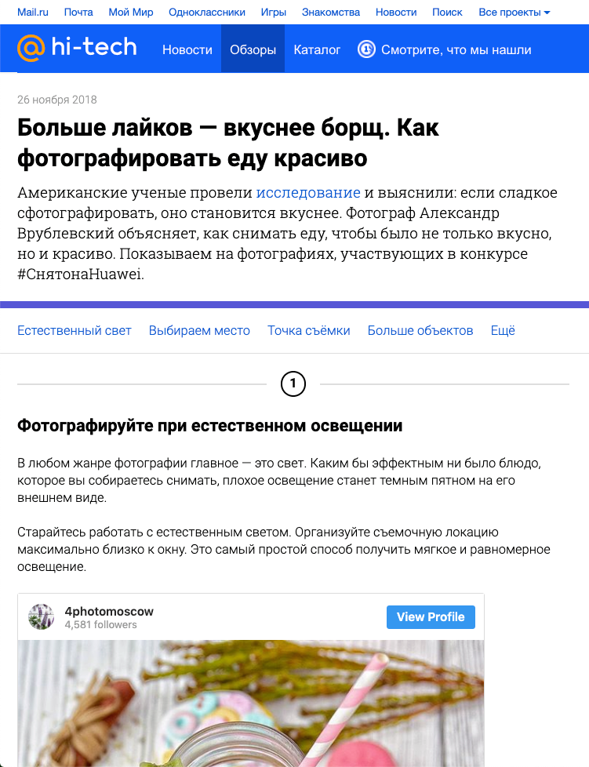Screen dimensions: 589x767
Task: Open Одноклассники in the top bar
Action: tap(207, 13)
